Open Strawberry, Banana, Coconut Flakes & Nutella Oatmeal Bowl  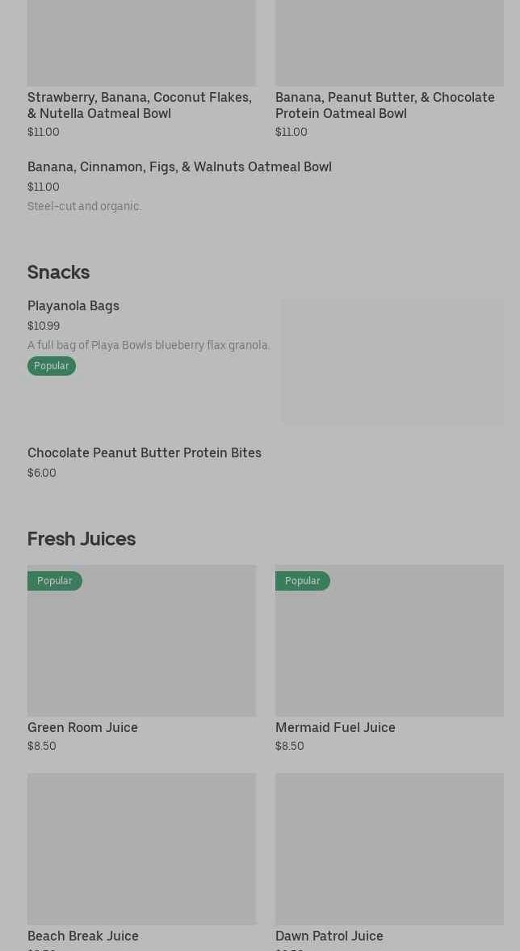tap(139, 105)
